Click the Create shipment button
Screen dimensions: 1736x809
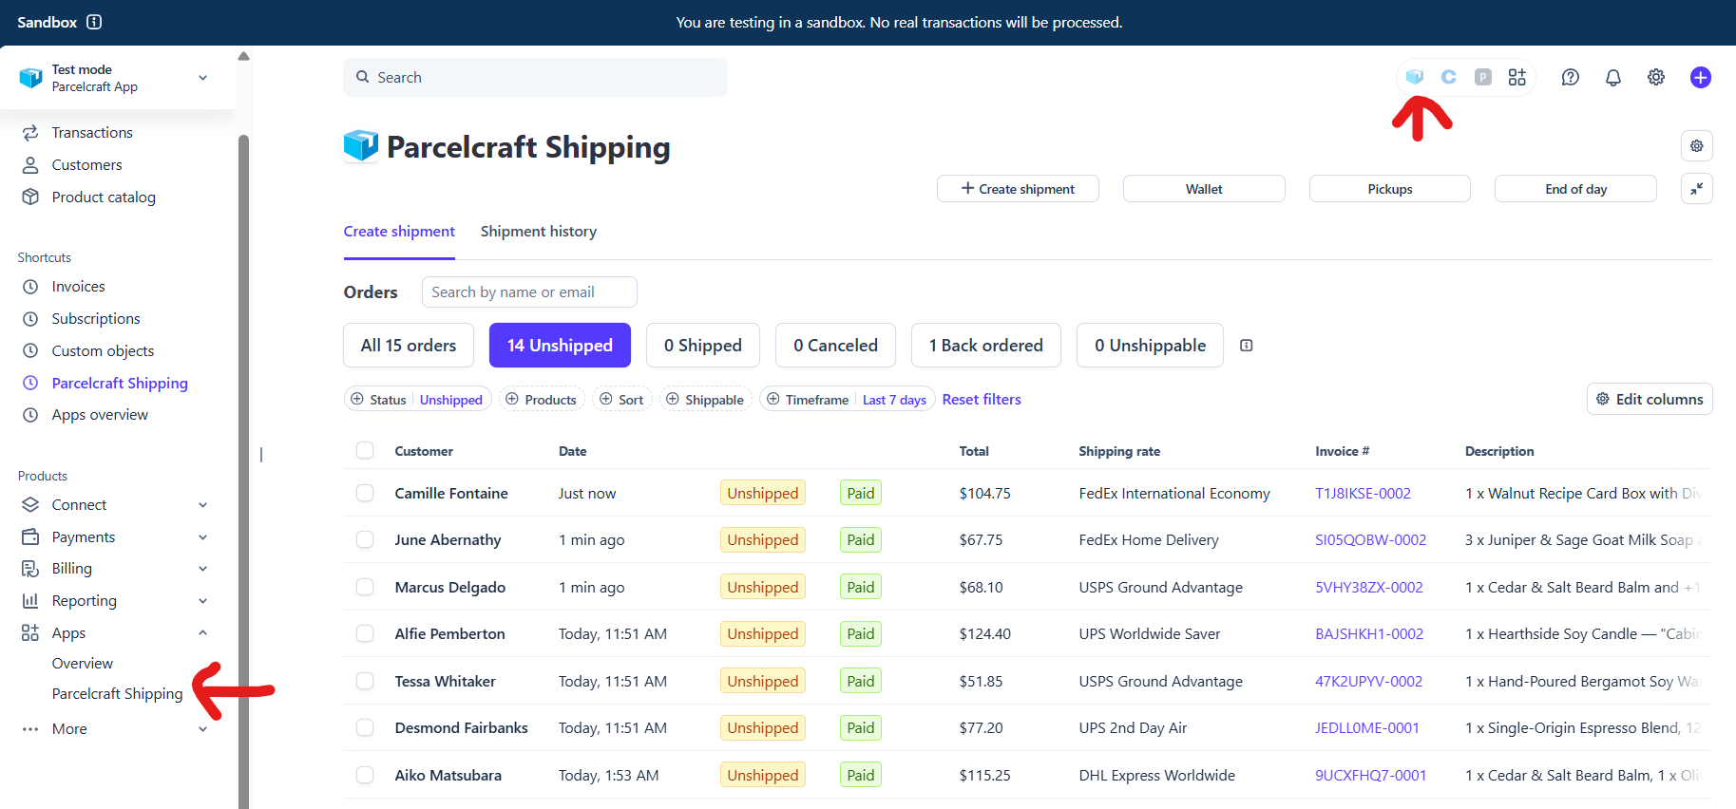1018,189
